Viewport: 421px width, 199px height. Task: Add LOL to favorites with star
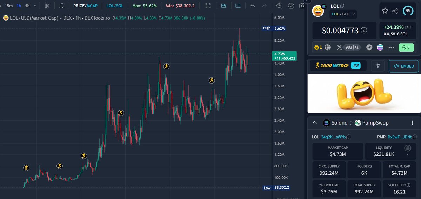[385, 11]
